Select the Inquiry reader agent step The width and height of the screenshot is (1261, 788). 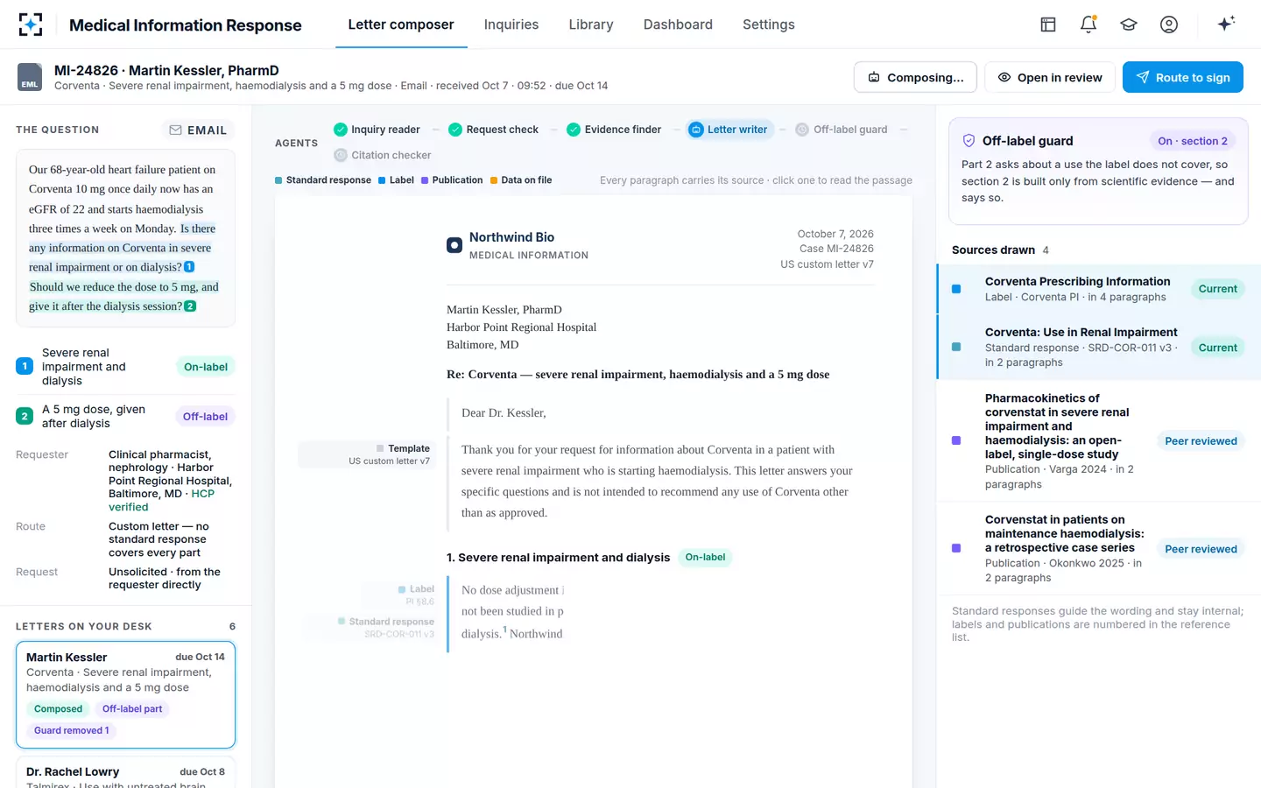[x=377, y=130]
